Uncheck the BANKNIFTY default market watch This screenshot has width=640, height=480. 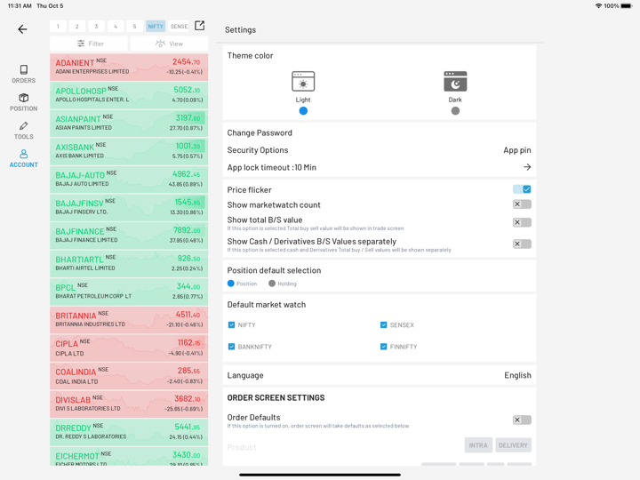pos(232,347)
